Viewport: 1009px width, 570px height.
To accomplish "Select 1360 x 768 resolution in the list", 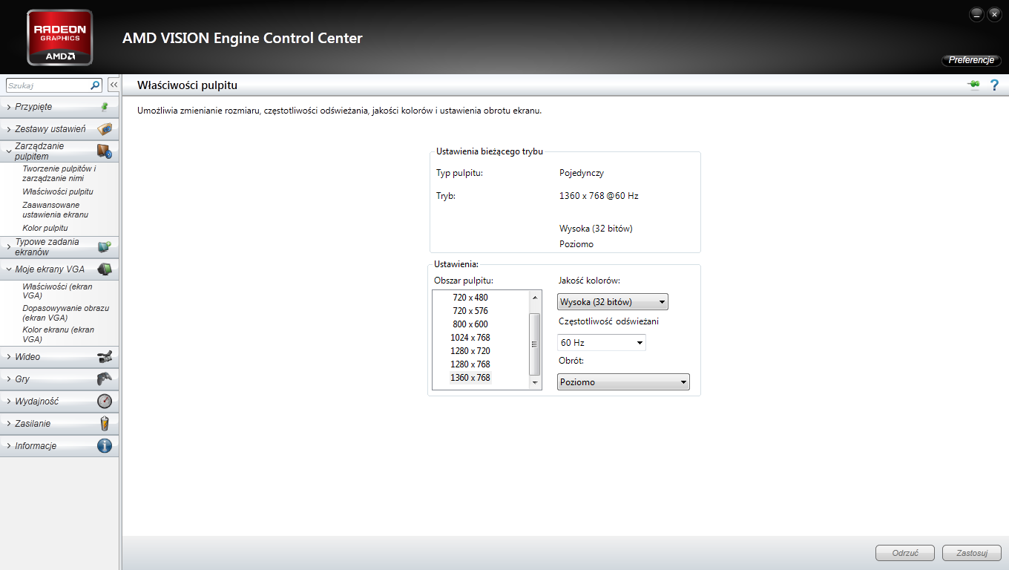I will point(470,378).
